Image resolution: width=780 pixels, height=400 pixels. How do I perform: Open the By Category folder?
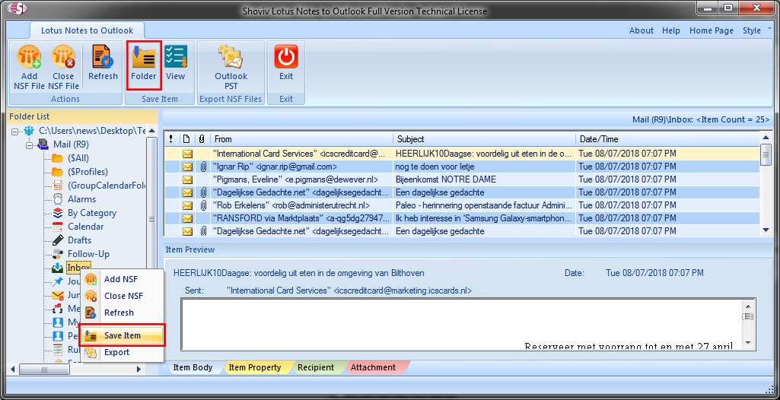coord(91,213)
